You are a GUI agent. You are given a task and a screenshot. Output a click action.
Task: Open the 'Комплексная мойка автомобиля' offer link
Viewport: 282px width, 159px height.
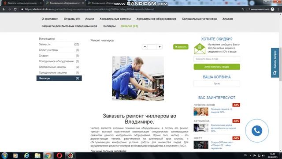tap(223, 128)
